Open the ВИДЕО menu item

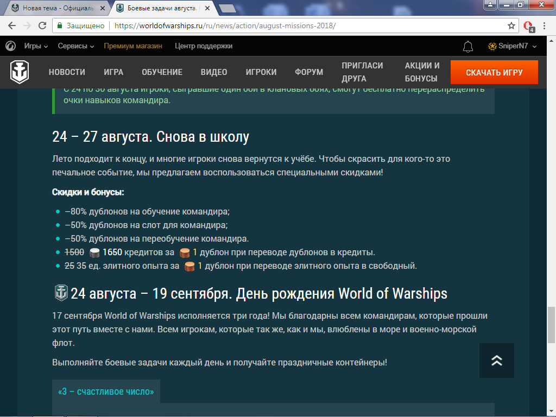pos(214,72)
